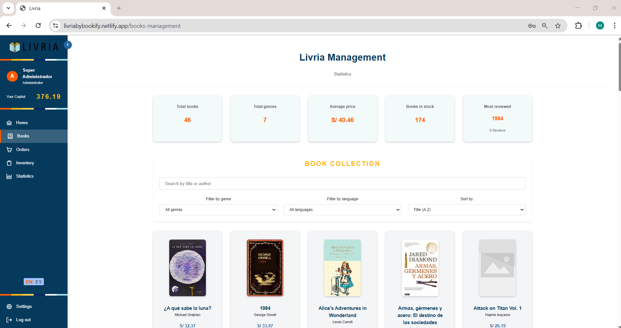Screen dimensions: 621x328
Task: Open the Extensions puzzle icon
Action: (578, 26)
